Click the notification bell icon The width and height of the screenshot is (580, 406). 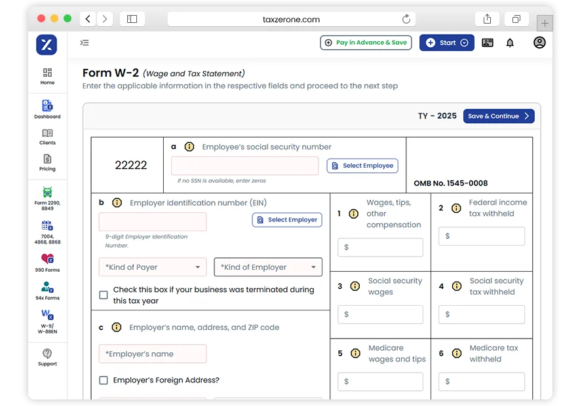510,42
